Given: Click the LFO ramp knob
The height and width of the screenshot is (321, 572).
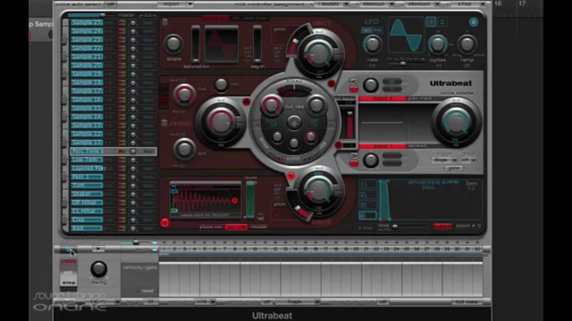Looking at the screenshot, I should [467, 44].
